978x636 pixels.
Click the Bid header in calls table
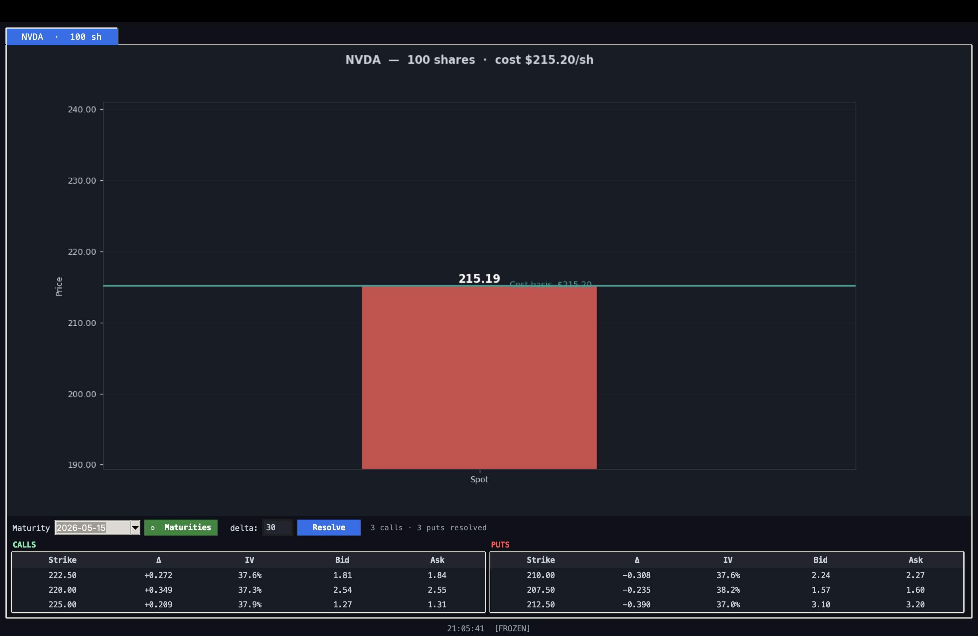(342, 560)
